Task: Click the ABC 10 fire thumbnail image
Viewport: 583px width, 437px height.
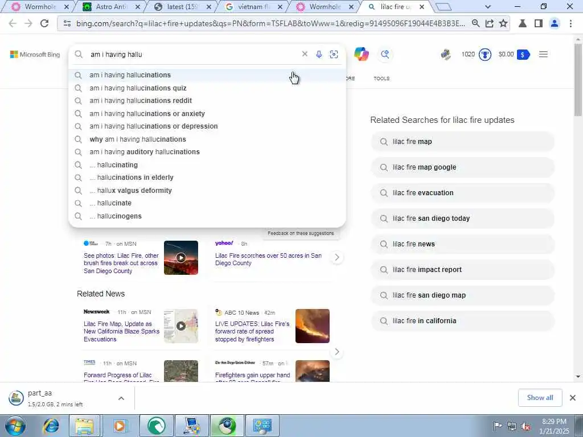Action: click(313, 326)
